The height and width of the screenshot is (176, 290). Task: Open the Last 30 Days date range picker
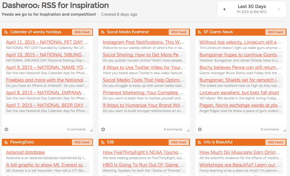(252, 9)
